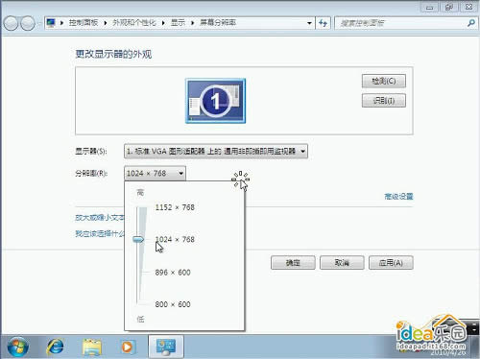Viewport: 480px width, 359px height.
Task: Click the Forward navigation arrow
Action: (x=28, y=23)
